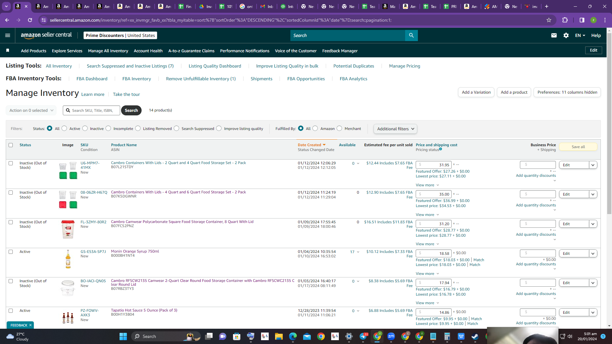Click the Amazon Seller Central logo
This screenshot has height=344, width=612.
click(x=46, y=35)
